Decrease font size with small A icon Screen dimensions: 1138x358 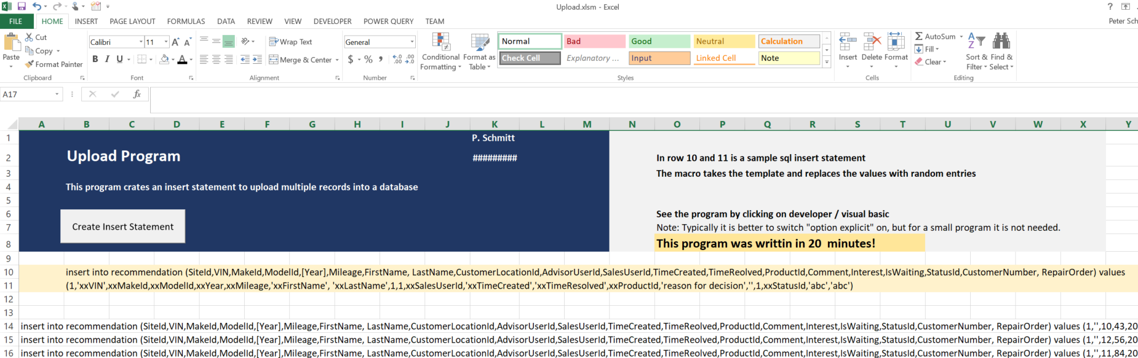tap(188, 42)
